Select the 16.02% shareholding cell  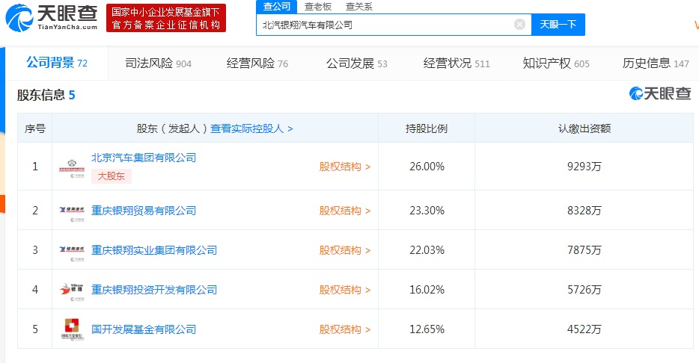click(427, 289)
